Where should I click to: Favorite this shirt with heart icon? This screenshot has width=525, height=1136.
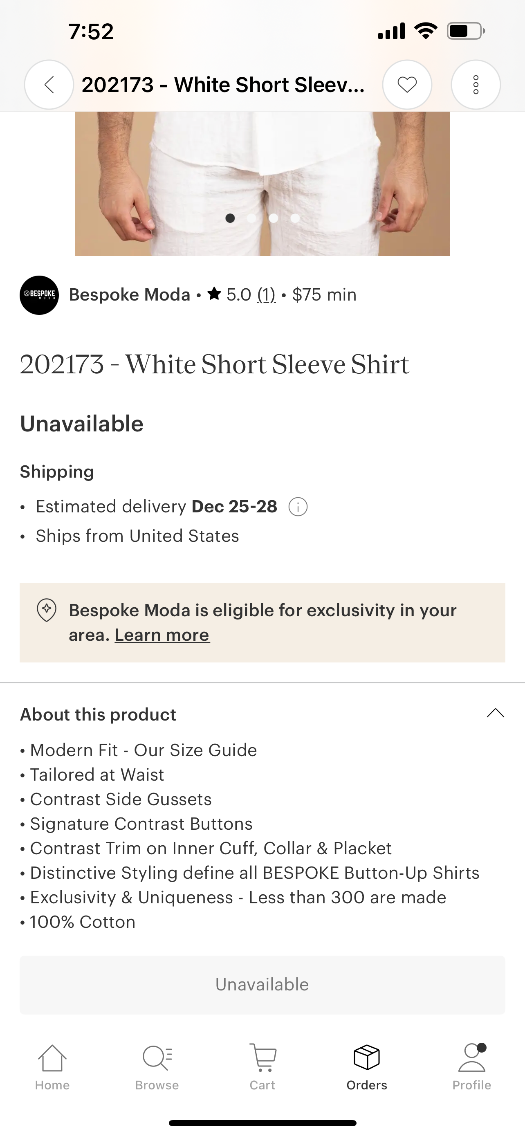point(407,85)
